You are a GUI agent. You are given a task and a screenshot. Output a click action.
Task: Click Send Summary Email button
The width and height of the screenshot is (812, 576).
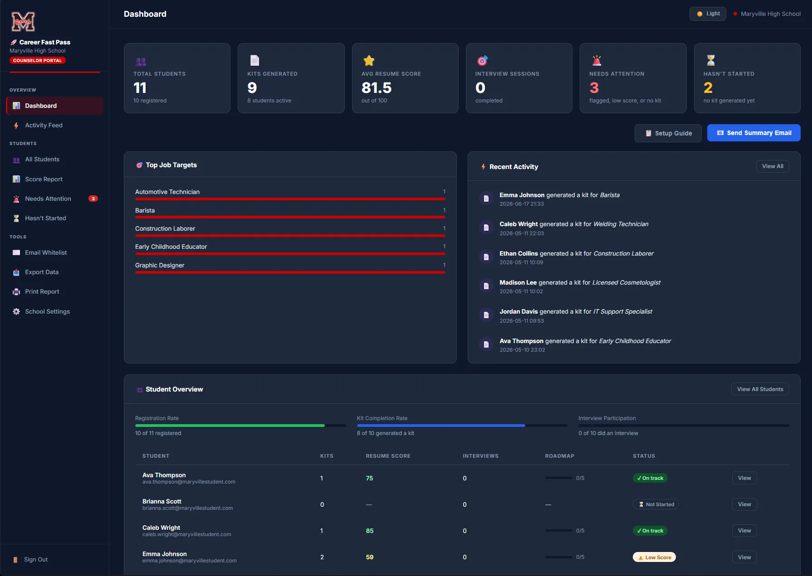pos(754,133)
